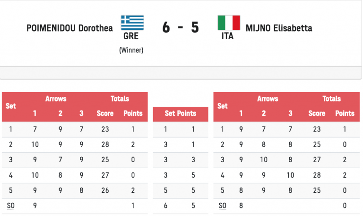Open POIMENIDOU Dorothea athlete name
The width and height of the screenshot is (363, 216).
click(x=69, y=28)
